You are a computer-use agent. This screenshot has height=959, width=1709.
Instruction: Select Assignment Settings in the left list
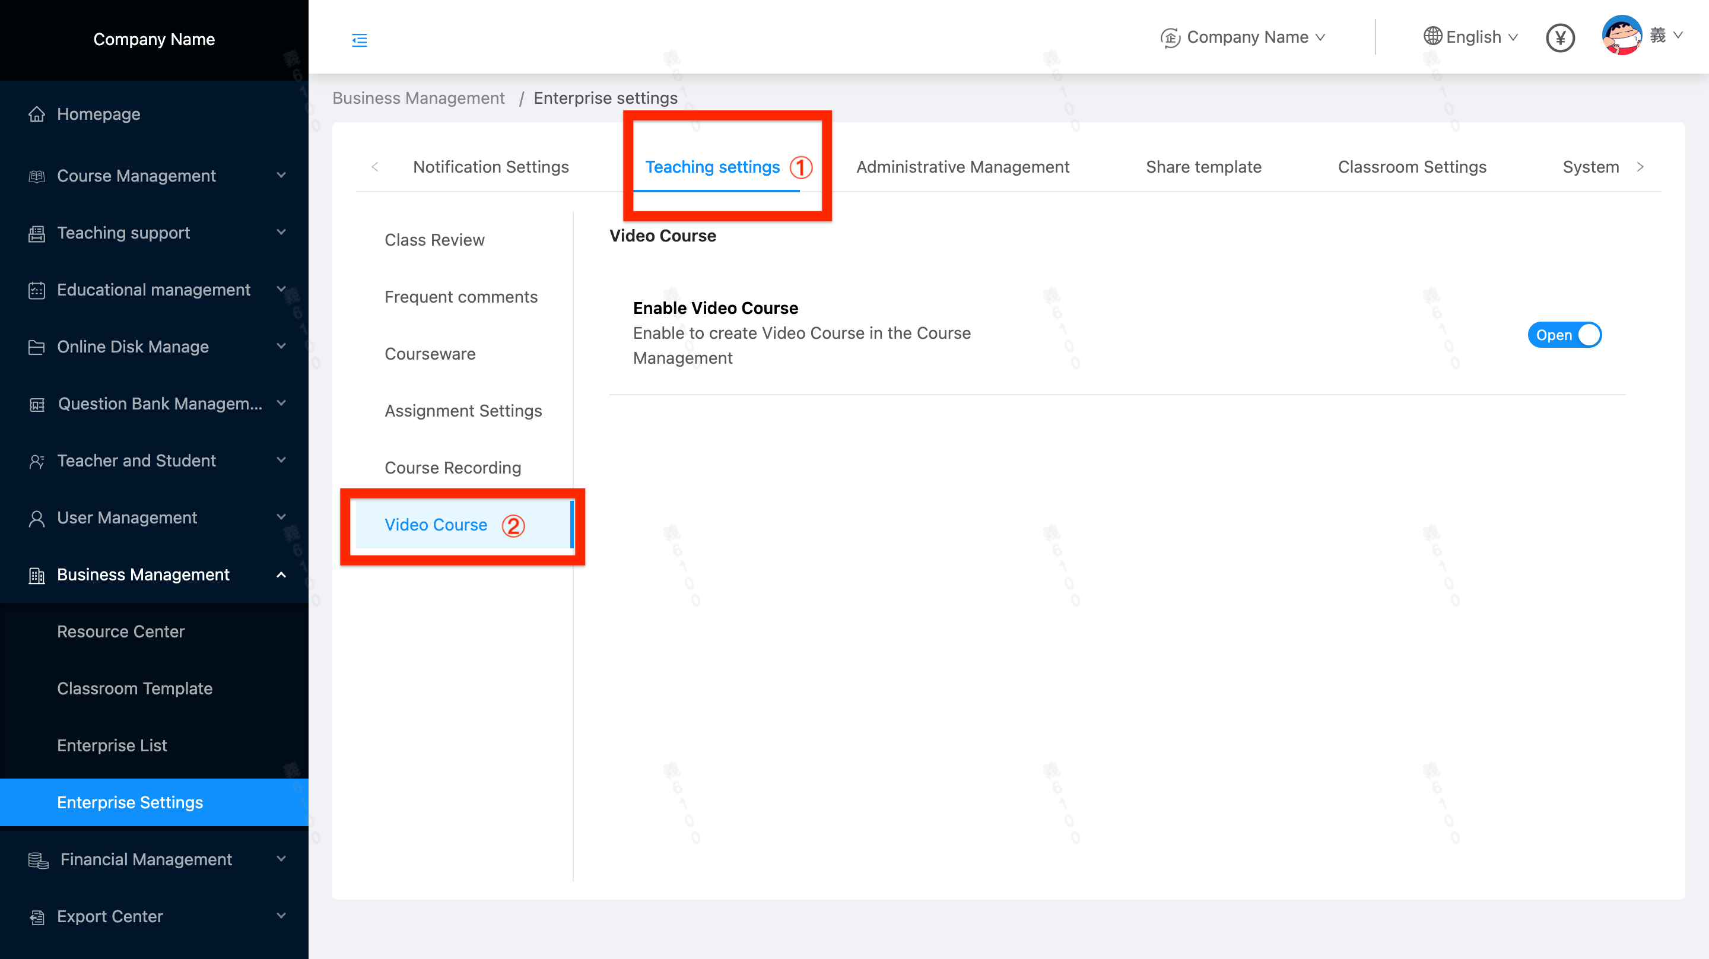coord(462,411)
